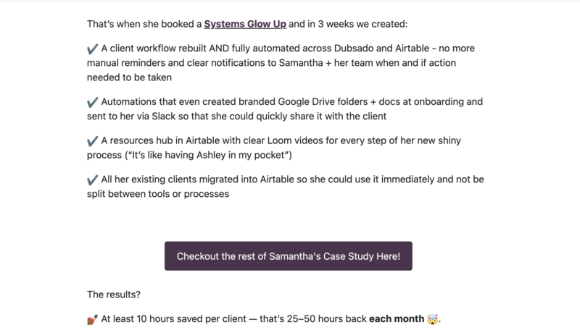
Task: Click the "That's when she booked a" text
Action: (144, 24)
